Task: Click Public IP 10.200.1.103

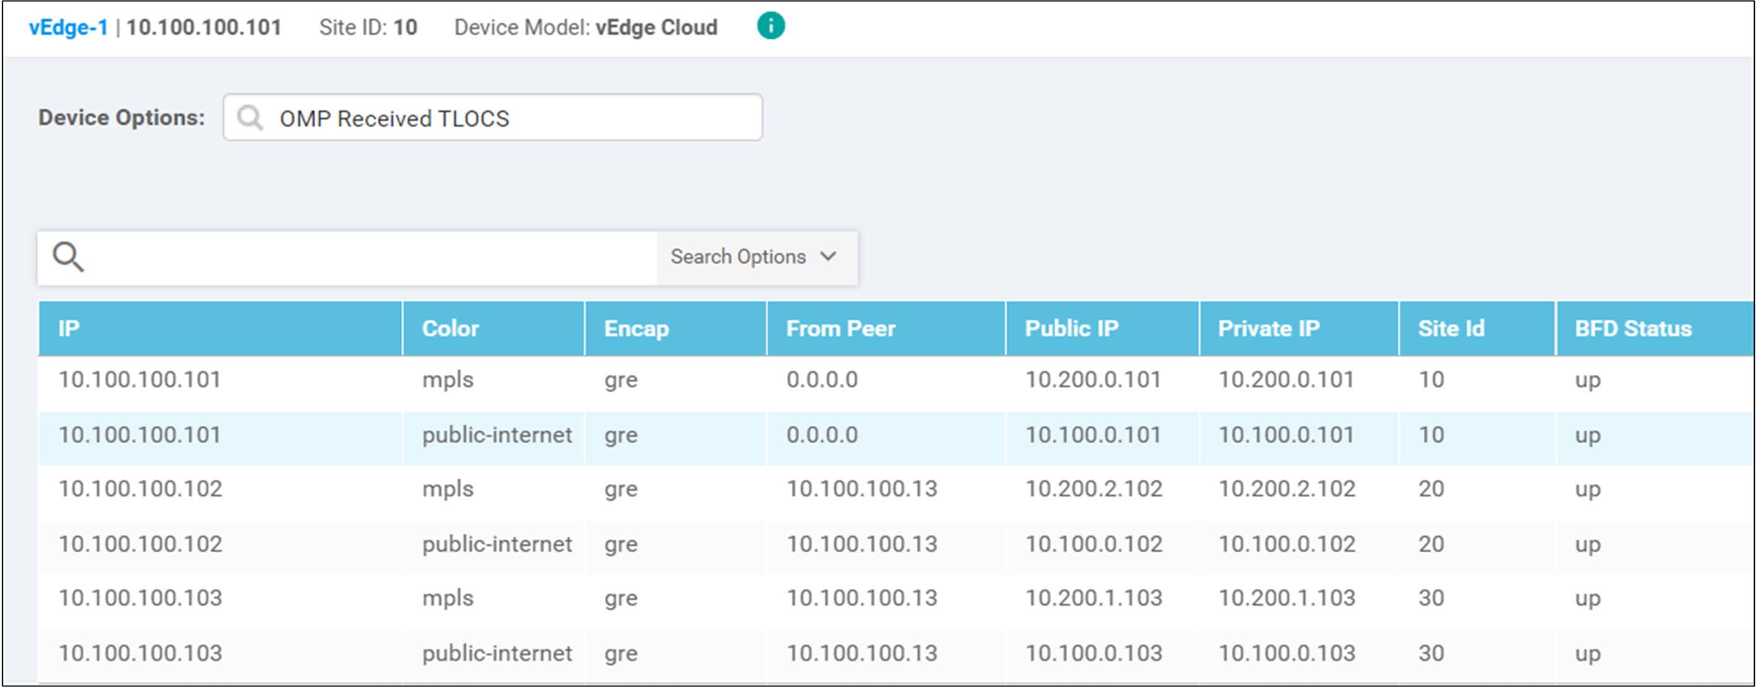Action: coord(1094,598)
